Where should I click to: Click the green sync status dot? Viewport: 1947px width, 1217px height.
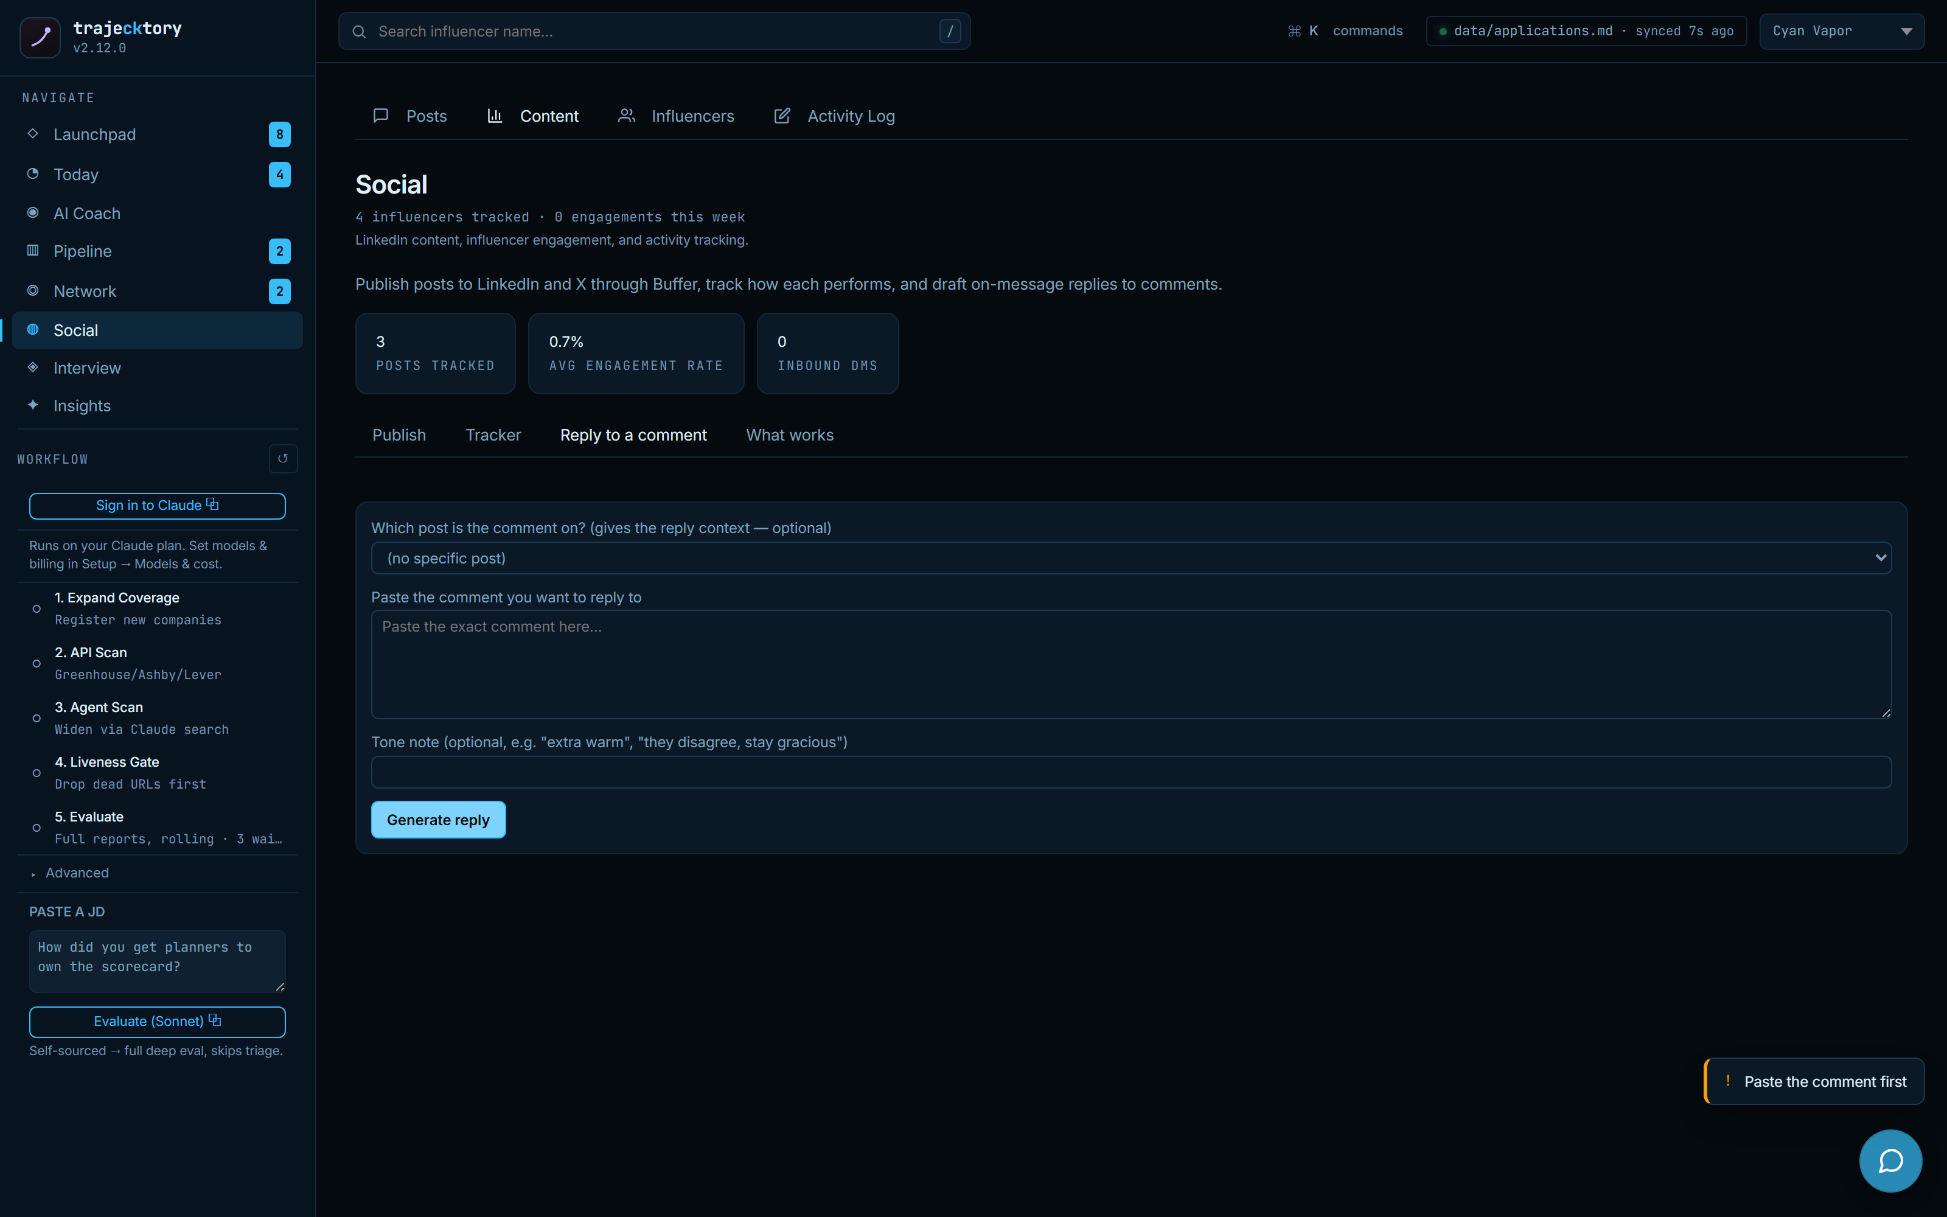point(1443,32)
